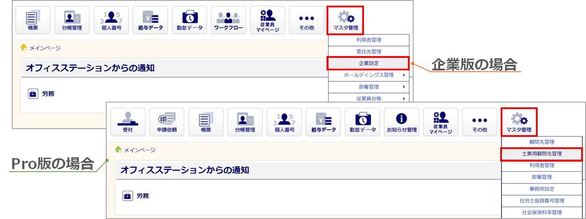
Task: Open 個人番号 in the Pro版 toolbar
Action: [284, 122]
